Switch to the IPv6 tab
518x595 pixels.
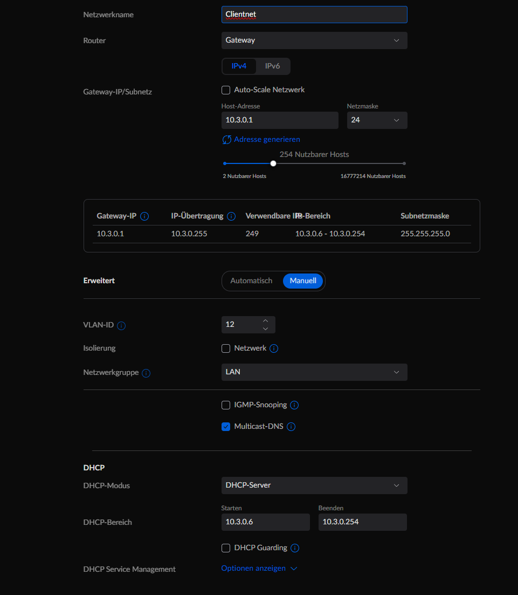[x=272, y=66]
